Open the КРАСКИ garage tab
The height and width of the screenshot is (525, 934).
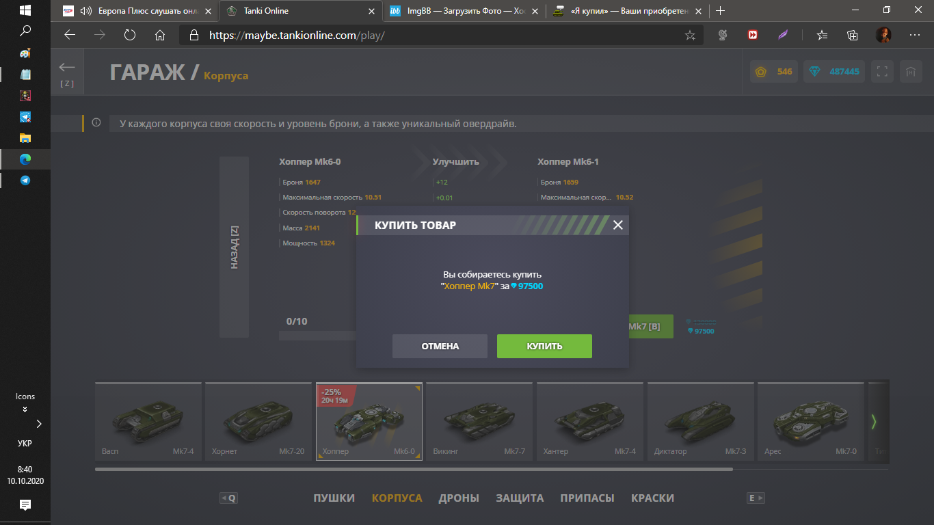click(x=652, y=498)
